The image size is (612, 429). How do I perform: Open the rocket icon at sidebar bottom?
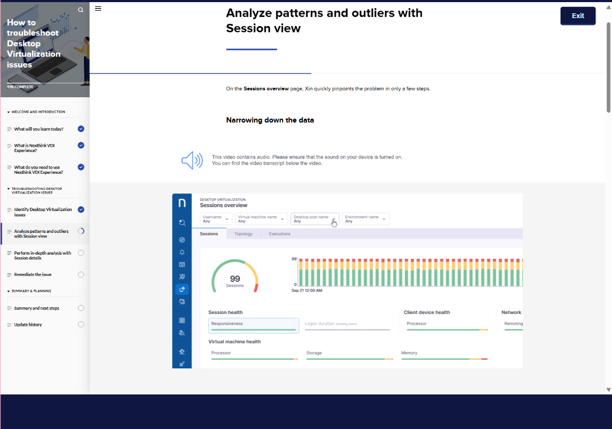(182, 364)
